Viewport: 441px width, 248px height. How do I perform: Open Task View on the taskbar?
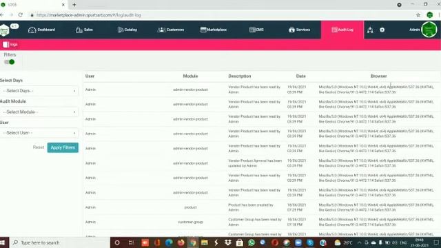pos(131,242)
